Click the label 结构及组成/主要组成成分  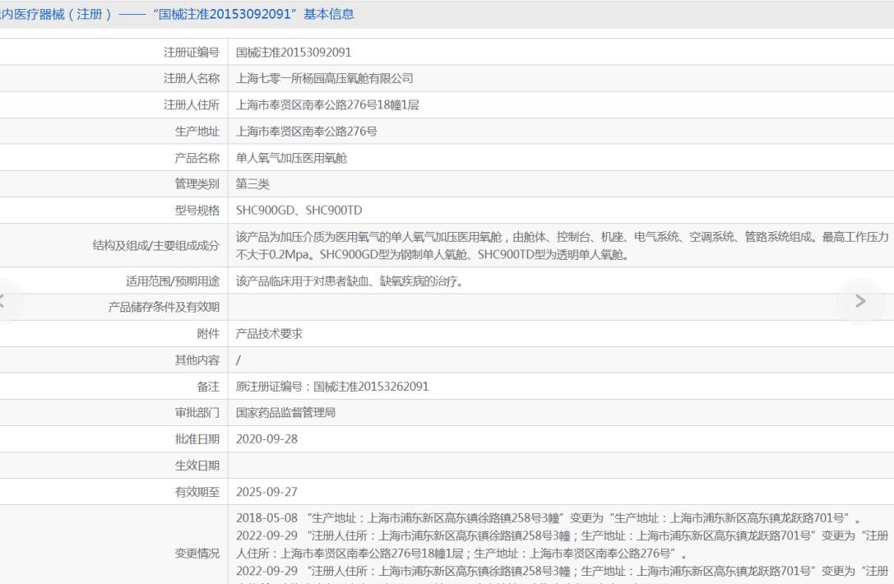point(156,246)
